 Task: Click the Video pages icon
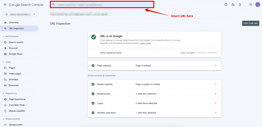click(x=5, y=74)
